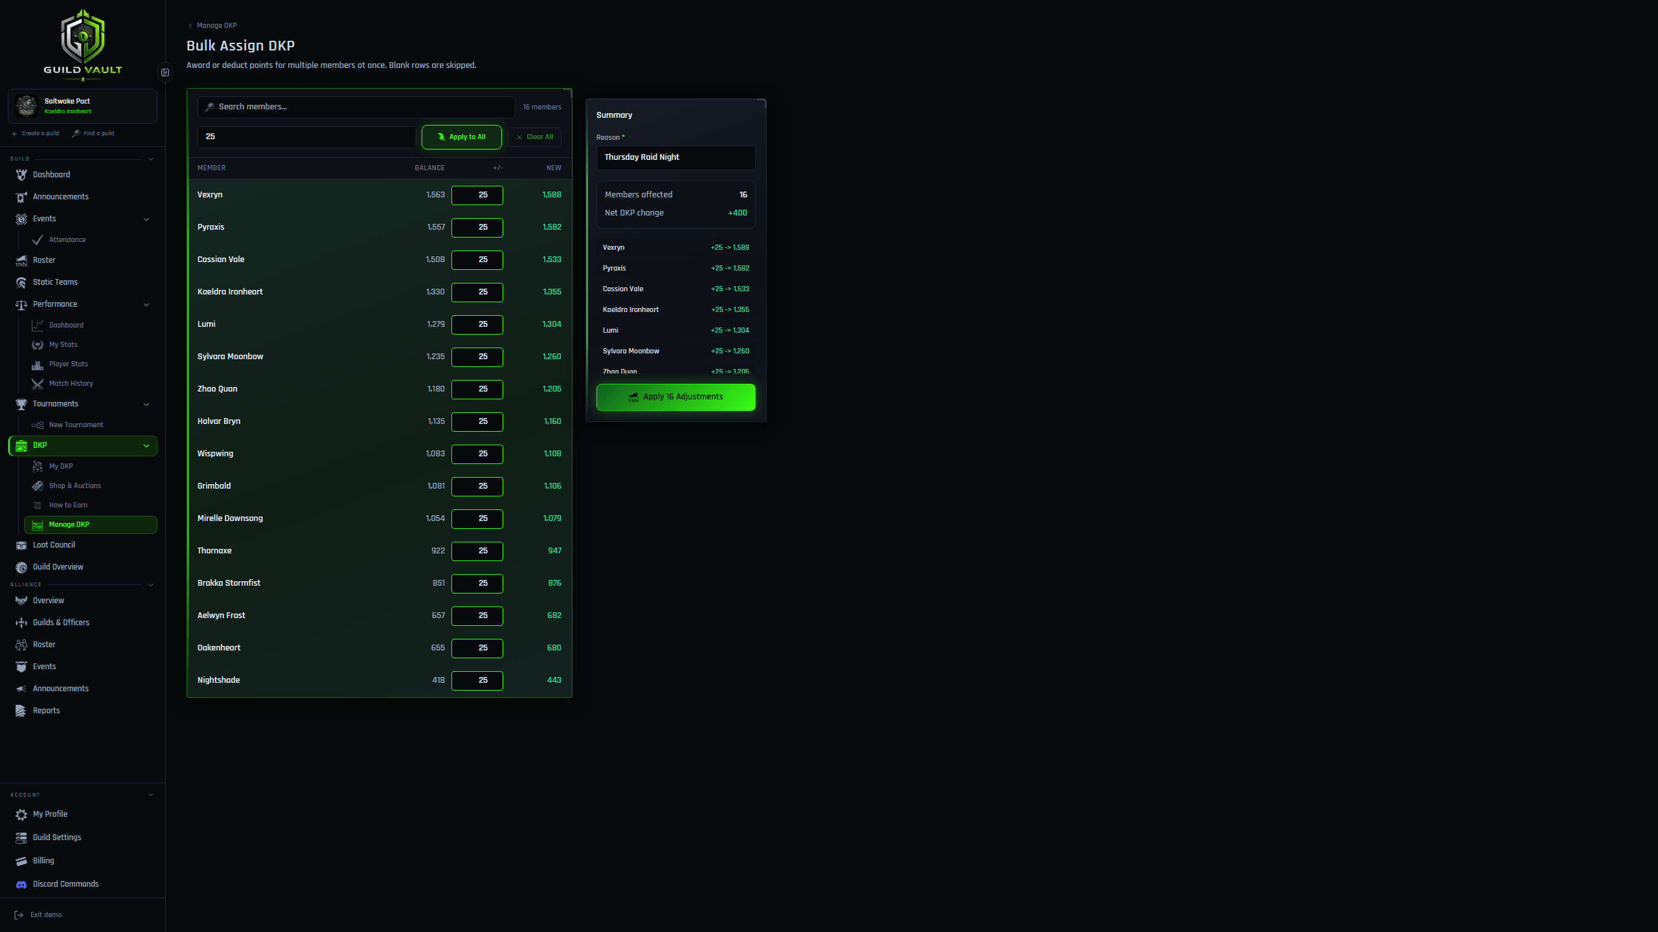Click the Create a guild link
Screen dimensions: 1658x932
coord(35,133)
